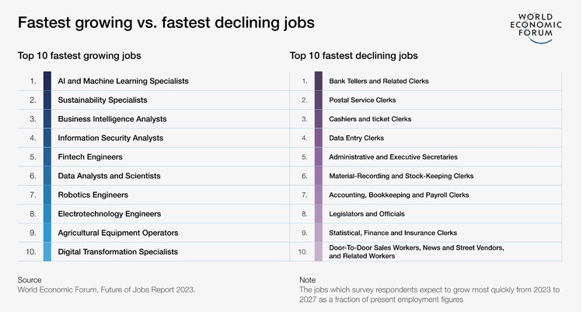The width and height of the screenshot is (583, 312).
Task: Click the color bar beside AI and Machine Learning Specialists
Action: click(47, 81)
